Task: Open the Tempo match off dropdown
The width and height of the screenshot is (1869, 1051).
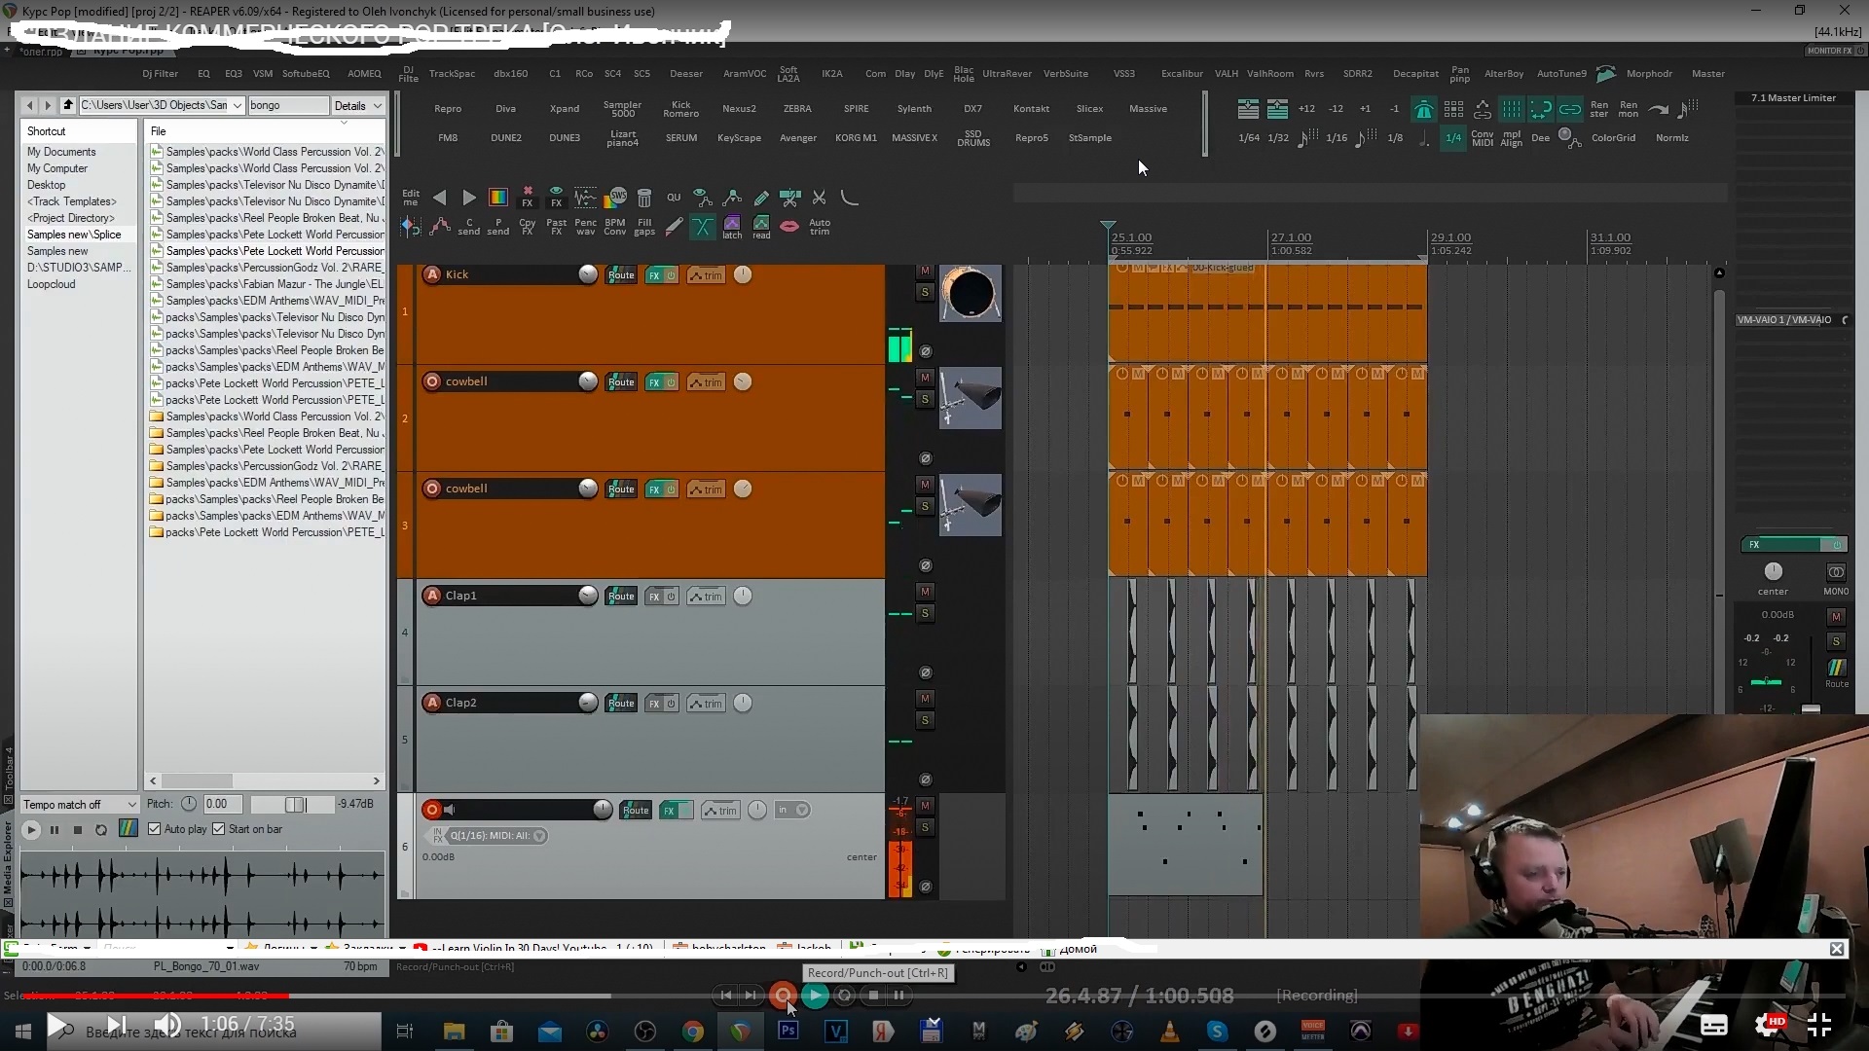Action: point(80,805)
